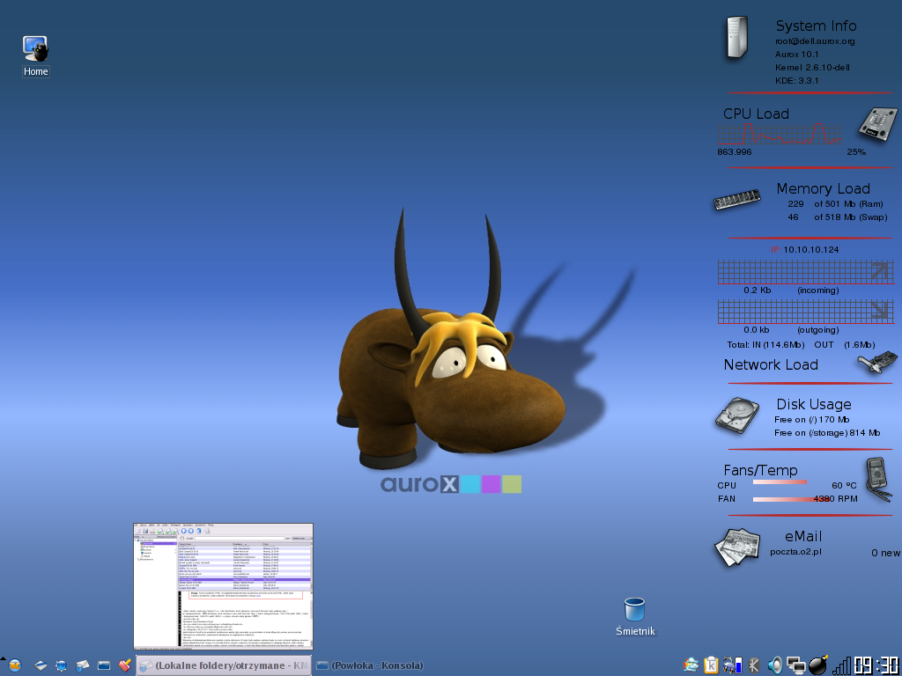Click the 'Network Load' heading
Viewport: 902px width, 676px height.
770,365
